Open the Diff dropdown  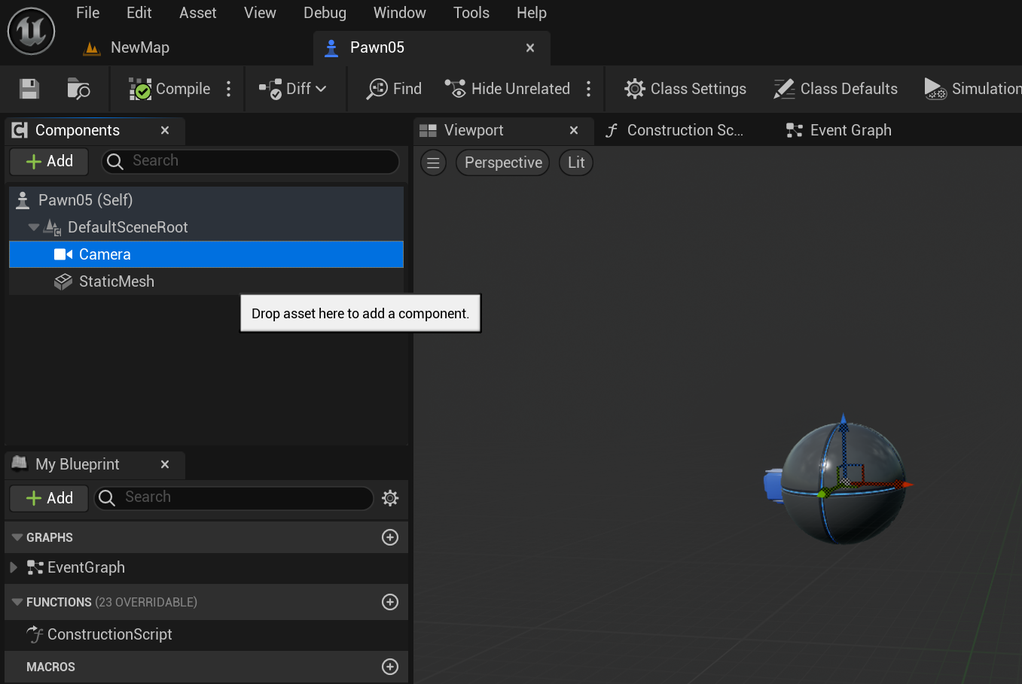(x=293, y=89)
